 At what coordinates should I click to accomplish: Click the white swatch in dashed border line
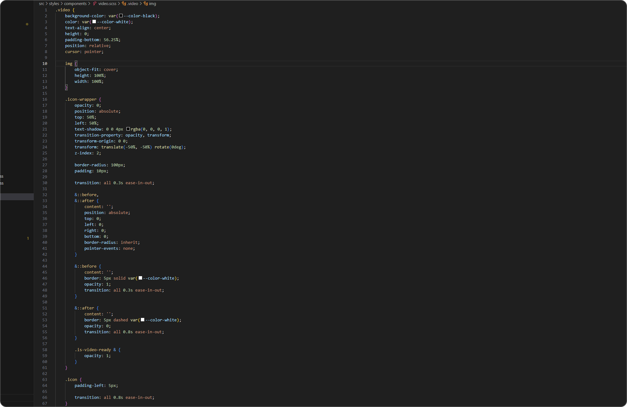pos(143,320)
